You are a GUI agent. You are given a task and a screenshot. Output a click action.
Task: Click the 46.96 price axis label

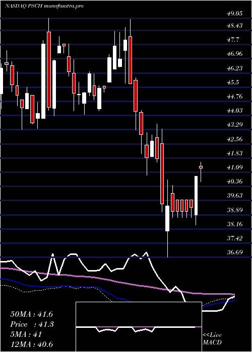click(x=234, y=54)
